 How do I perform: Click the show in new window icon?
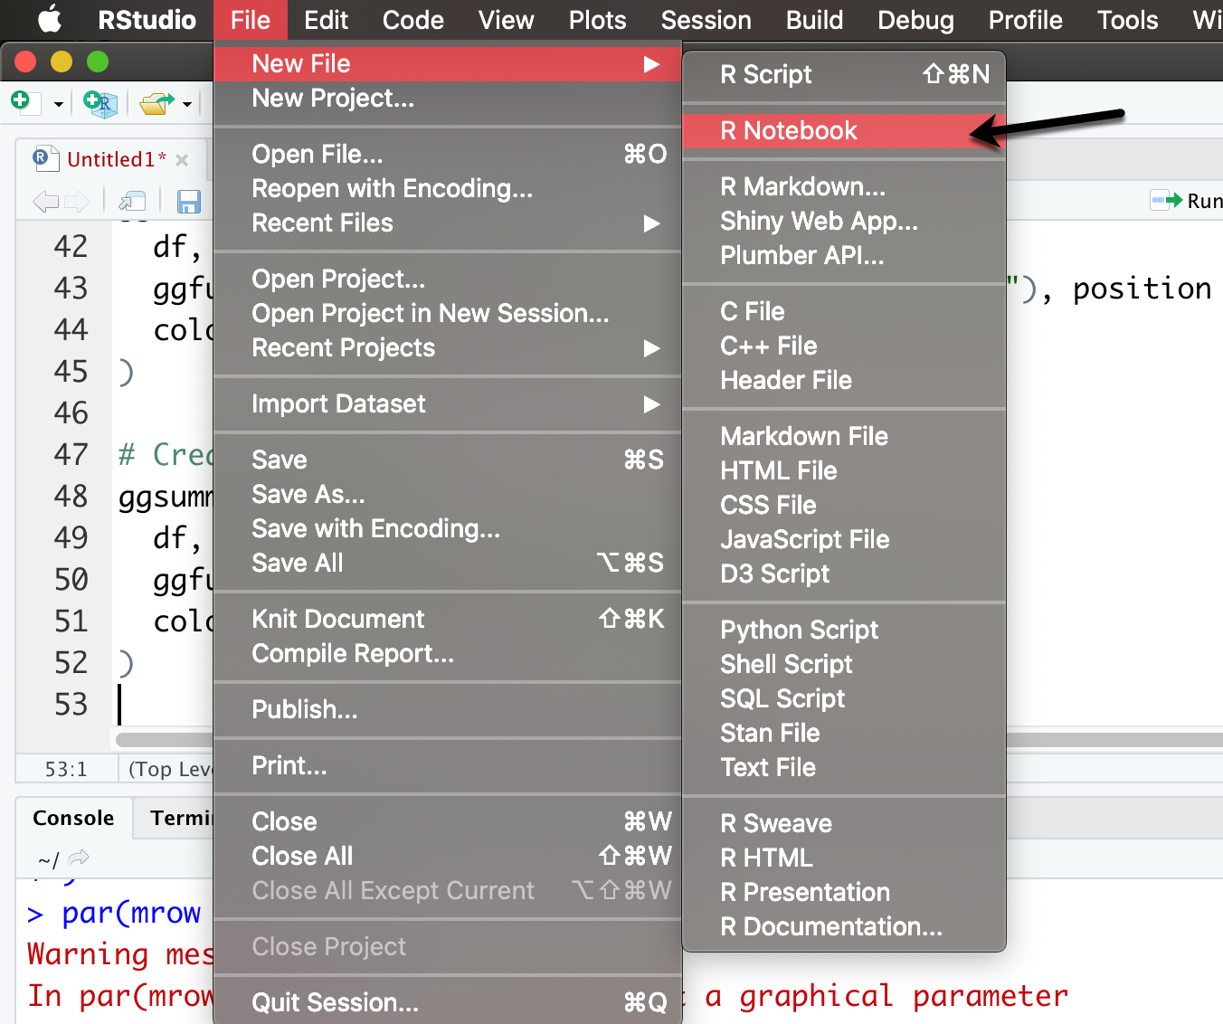coord(132,201)
